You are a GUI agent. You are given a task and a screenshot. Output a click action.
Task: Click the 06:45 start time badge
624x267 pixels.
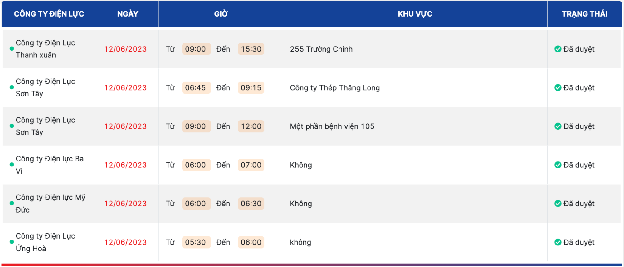(x=195, y=88)
